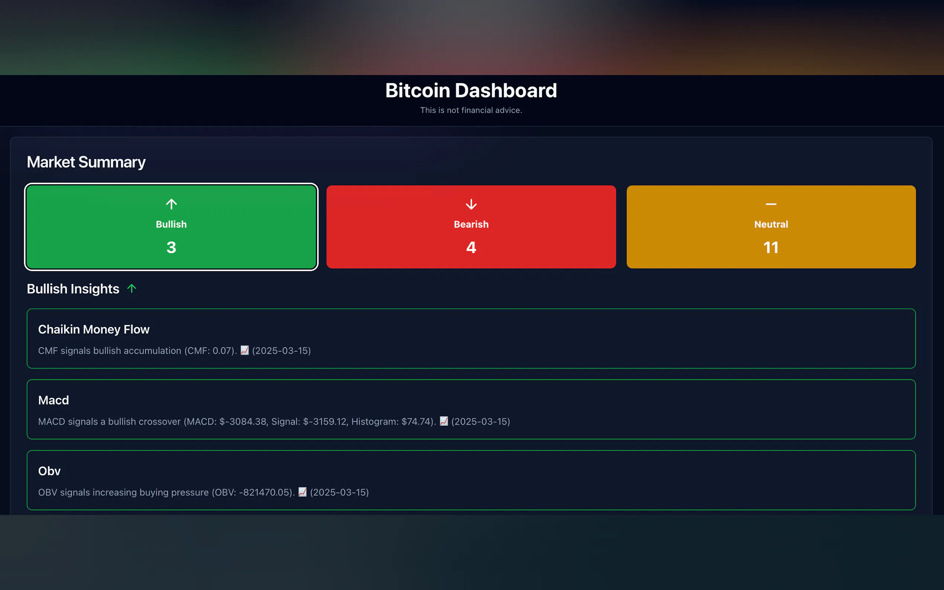Click chart emoji in Macd description

pyautogui.click(x=444, y=421)
